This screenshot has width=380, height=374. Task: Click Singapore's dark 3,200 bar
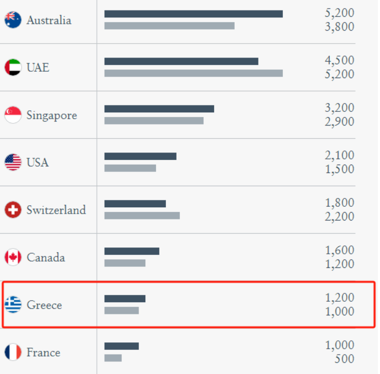tap(159, 109)
